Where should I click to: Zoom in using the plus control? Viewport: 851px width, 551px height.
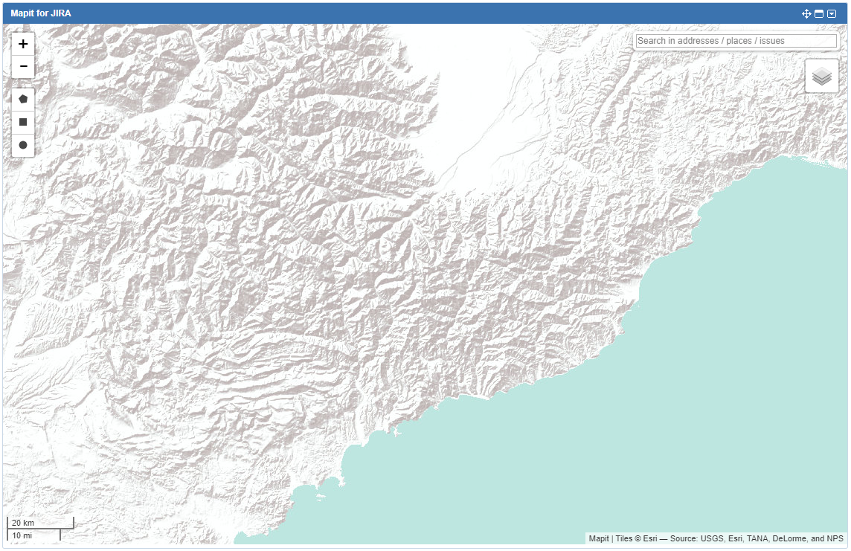pos(22,43)
